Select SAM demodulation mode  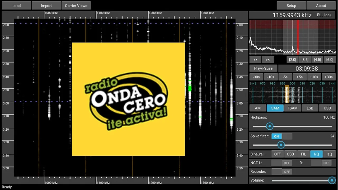[x=275, y=108]
